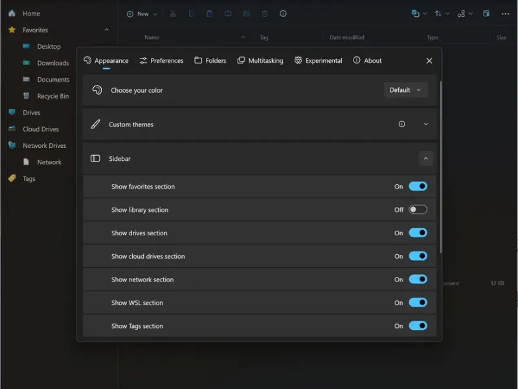
Task: Collapse the Sidebar settings section
Action: [x=426, y=158]
